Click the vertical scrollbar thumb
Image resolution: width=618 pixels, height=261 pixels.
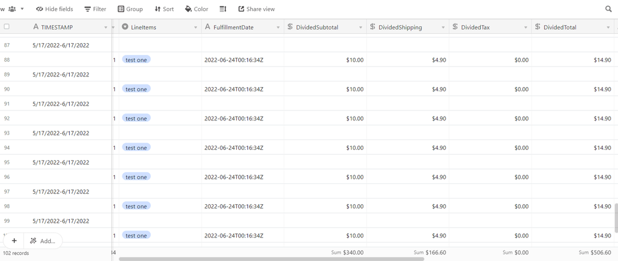click(x=616, y=218)
